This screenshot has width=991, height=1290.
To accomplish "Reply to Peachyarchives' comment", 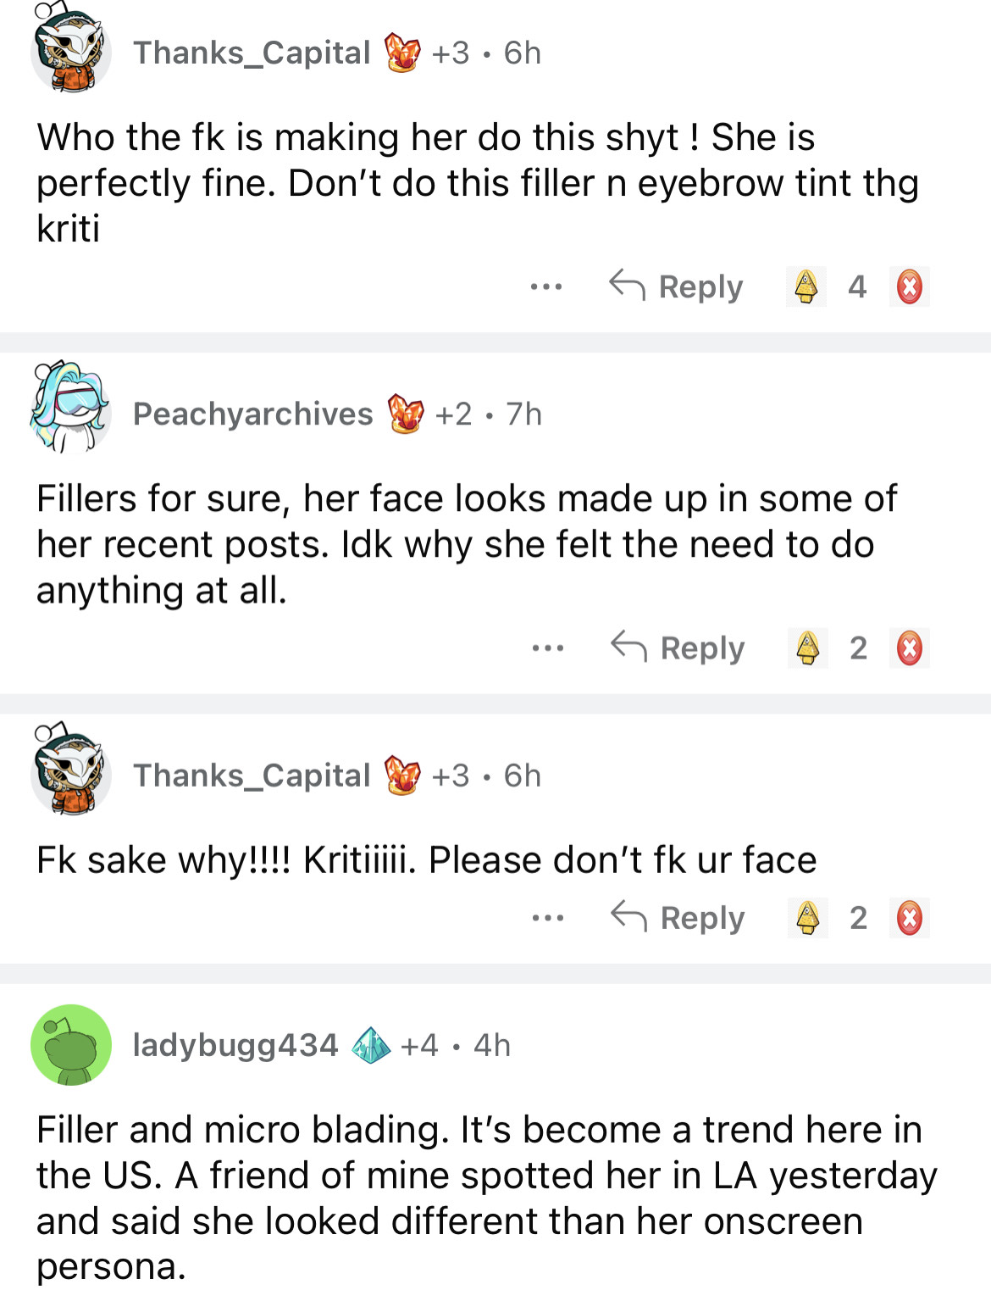I will click(x=678, y=648).
